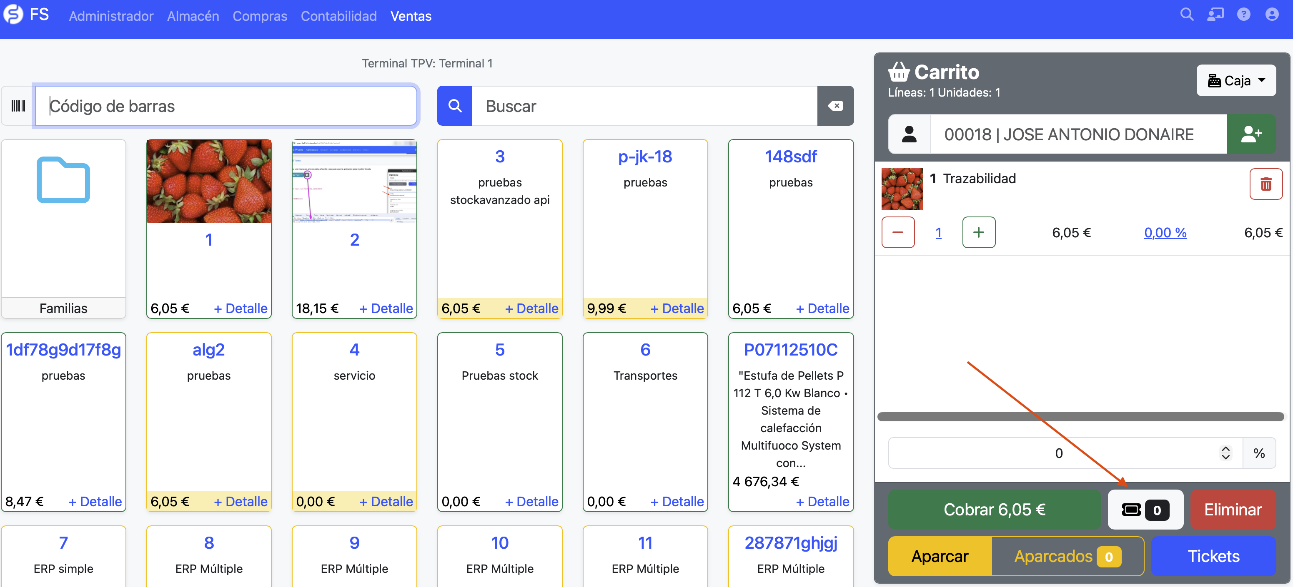Select the product card 8 ERP Múltiple
Screen dimensions: 1293x587
coord(209,557)
